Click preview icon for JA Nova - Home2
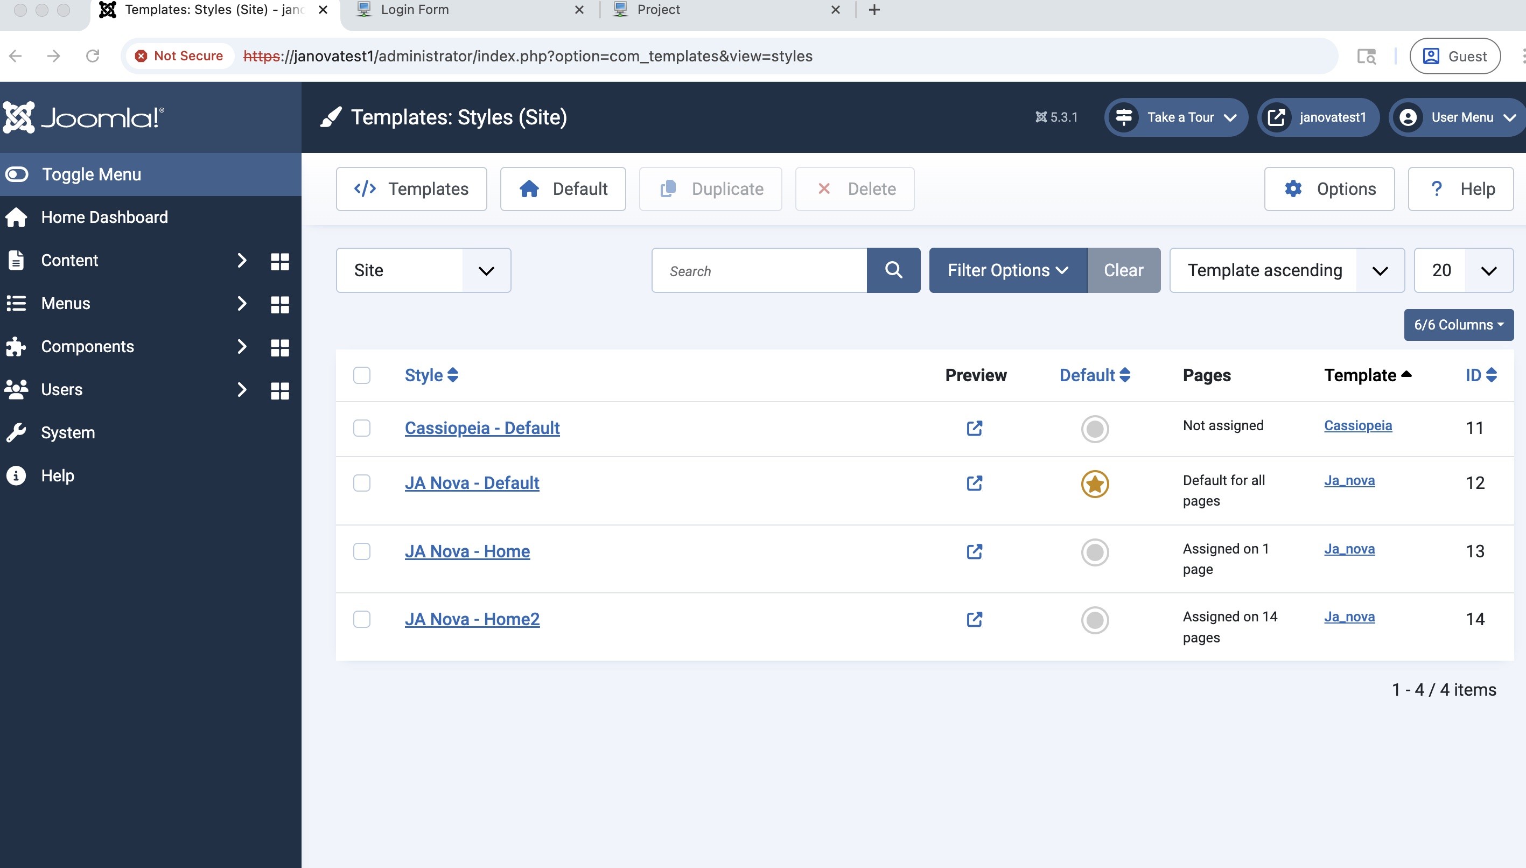This screenshot has width=1526, height=868. coord(974,619)
